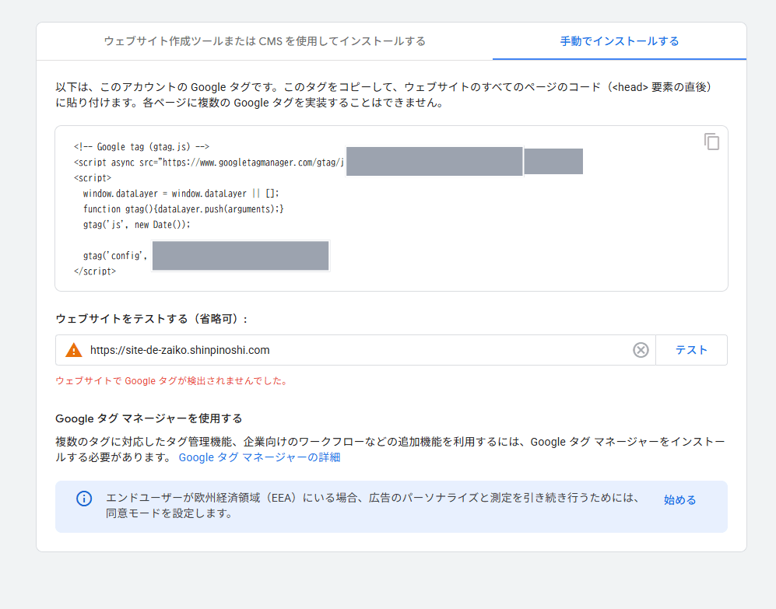Screen dimensions: 776x609
Task: Click the website URL input field
Action: (x=356, y=350)
